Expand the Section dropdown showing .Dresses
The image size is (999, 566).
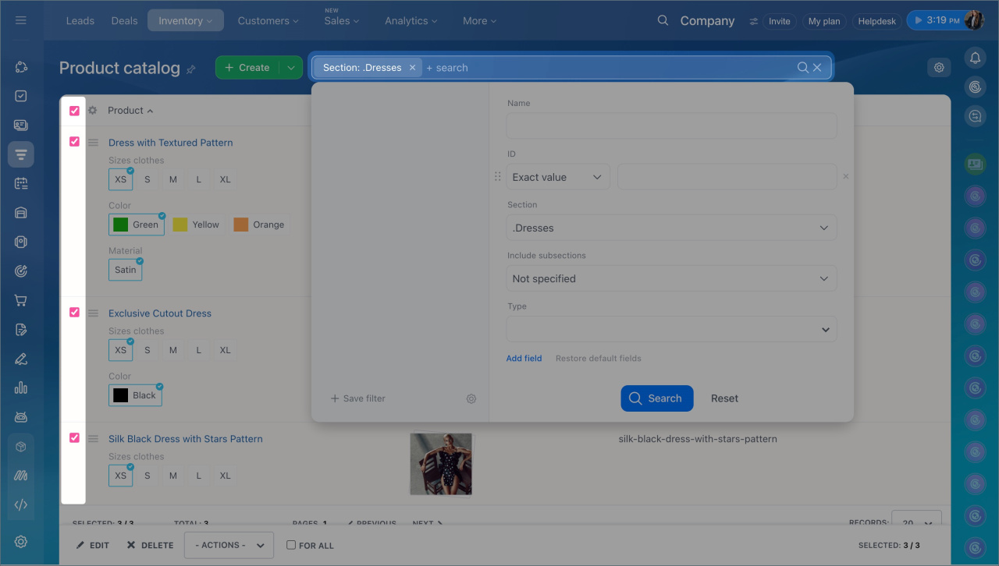coord(671,228)
